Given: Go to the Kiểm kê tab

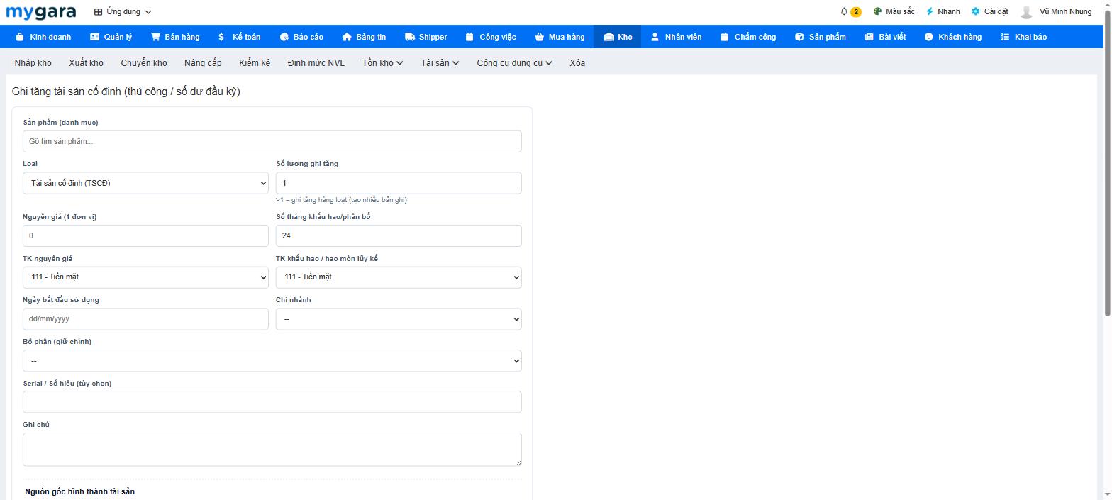Looking at the screenshot, I should (x=255, y=62).
